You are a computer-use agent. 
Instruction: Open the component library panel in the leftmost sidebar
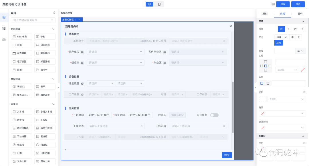[x=4, y=17]
